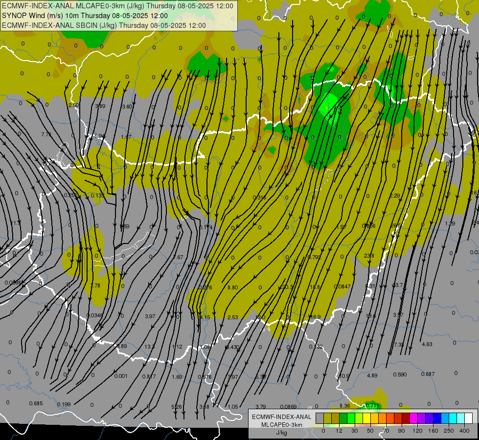Click the map value 0.792
This screenshot has height=440, width=479.
tap(314, 257)
